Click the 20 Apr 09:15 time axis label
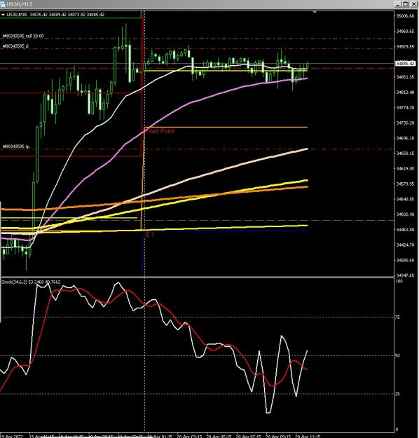The image size is (419, 438). click(278, 436)
